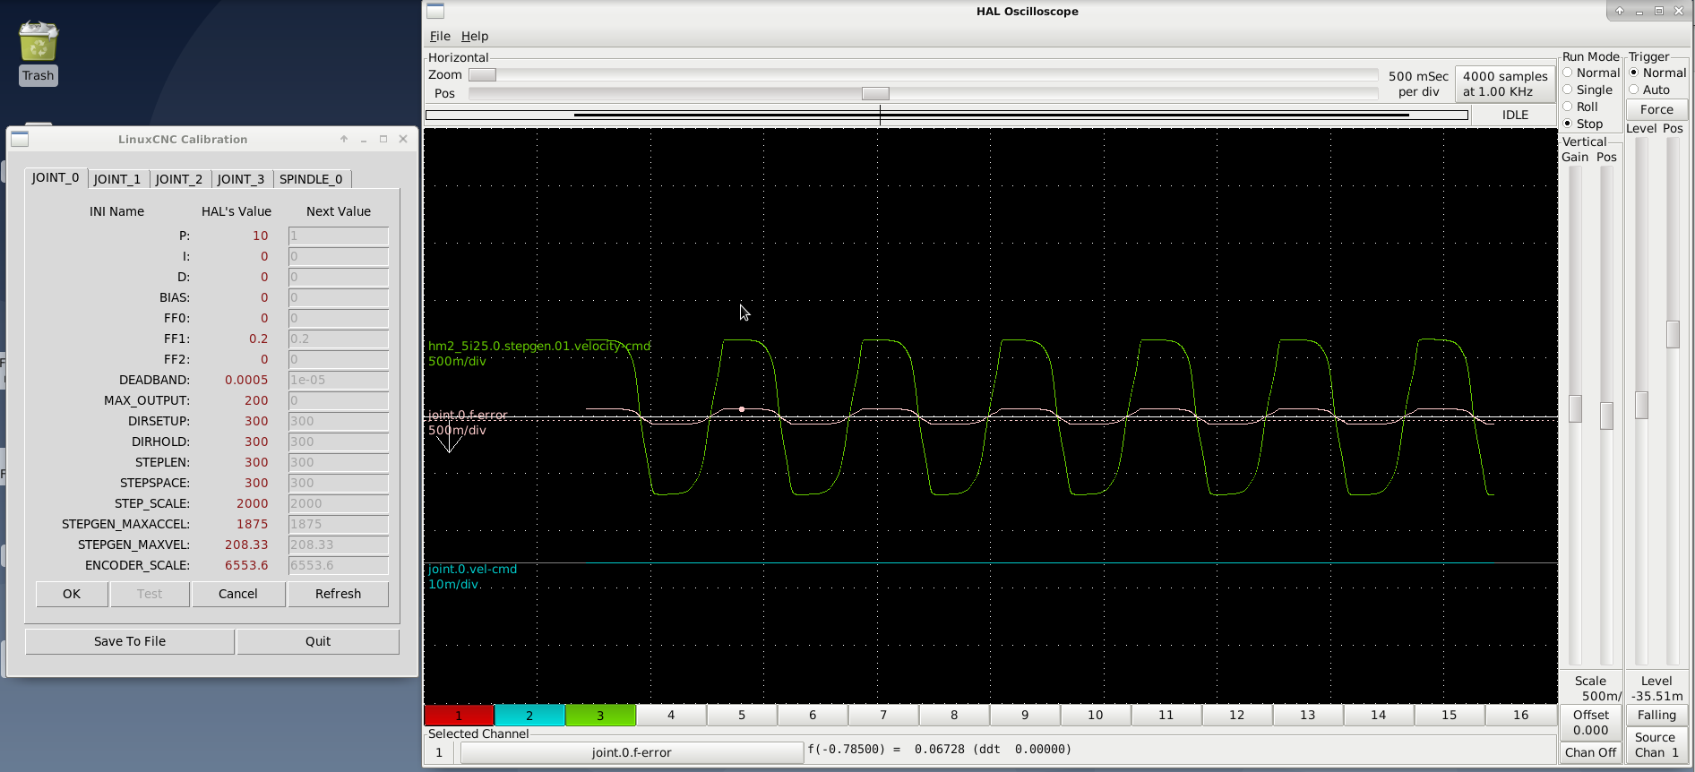Screen dimensions: 1695x772
Task: Click the Refresh button in Calibration
Action: click(339, 594)
